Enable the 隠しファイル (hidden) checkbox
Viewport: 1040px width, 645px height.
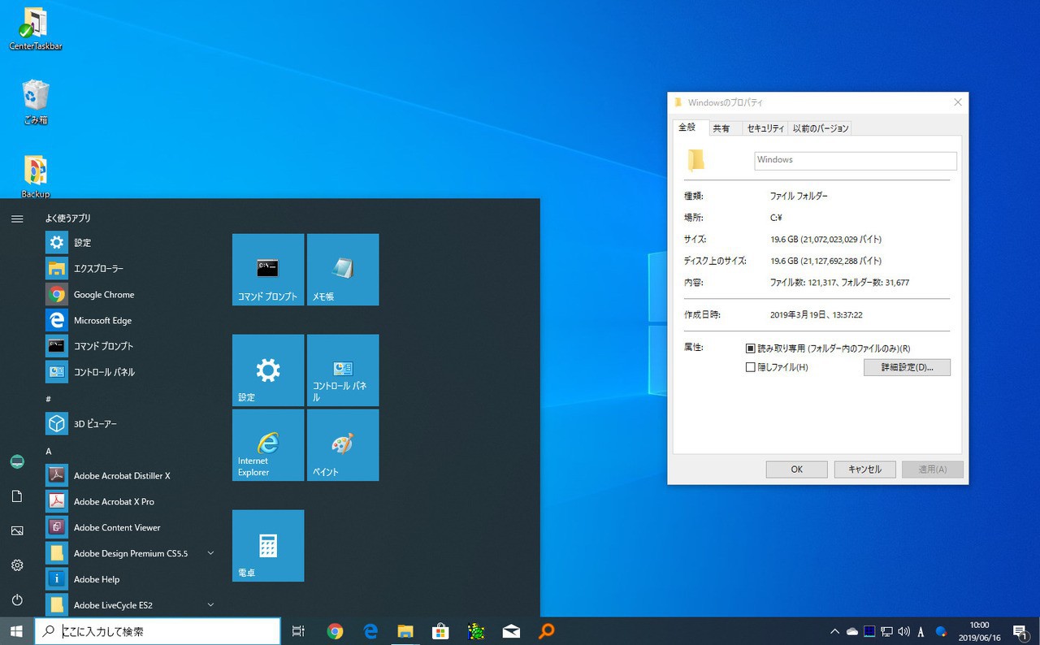751,367
